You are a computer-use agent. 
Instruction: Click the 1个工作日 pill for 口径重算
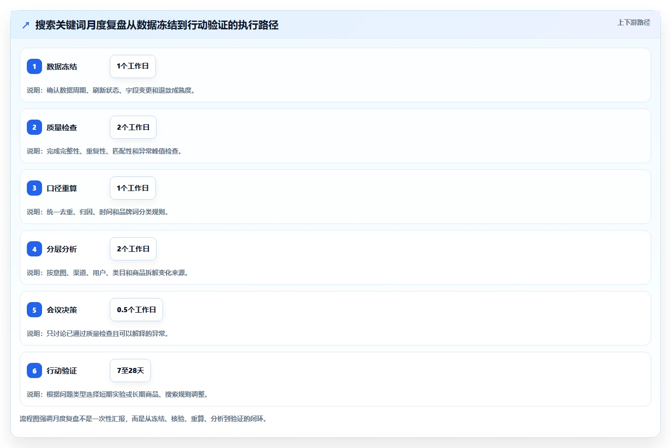click(133, 188)
